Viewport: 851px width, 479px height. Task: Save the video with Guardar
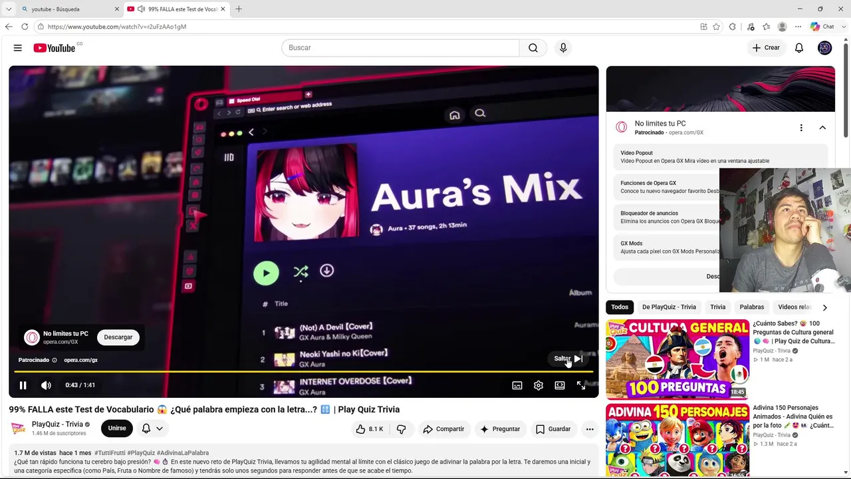[553, 429]
